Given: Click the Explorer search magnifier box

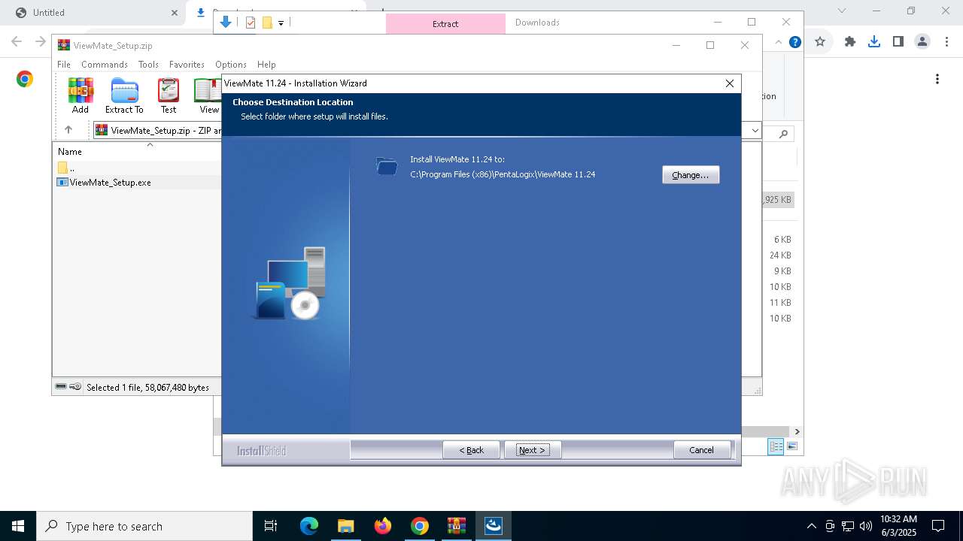Looking at the screenshot, I should pyautogui.click(x=782, y=134).
